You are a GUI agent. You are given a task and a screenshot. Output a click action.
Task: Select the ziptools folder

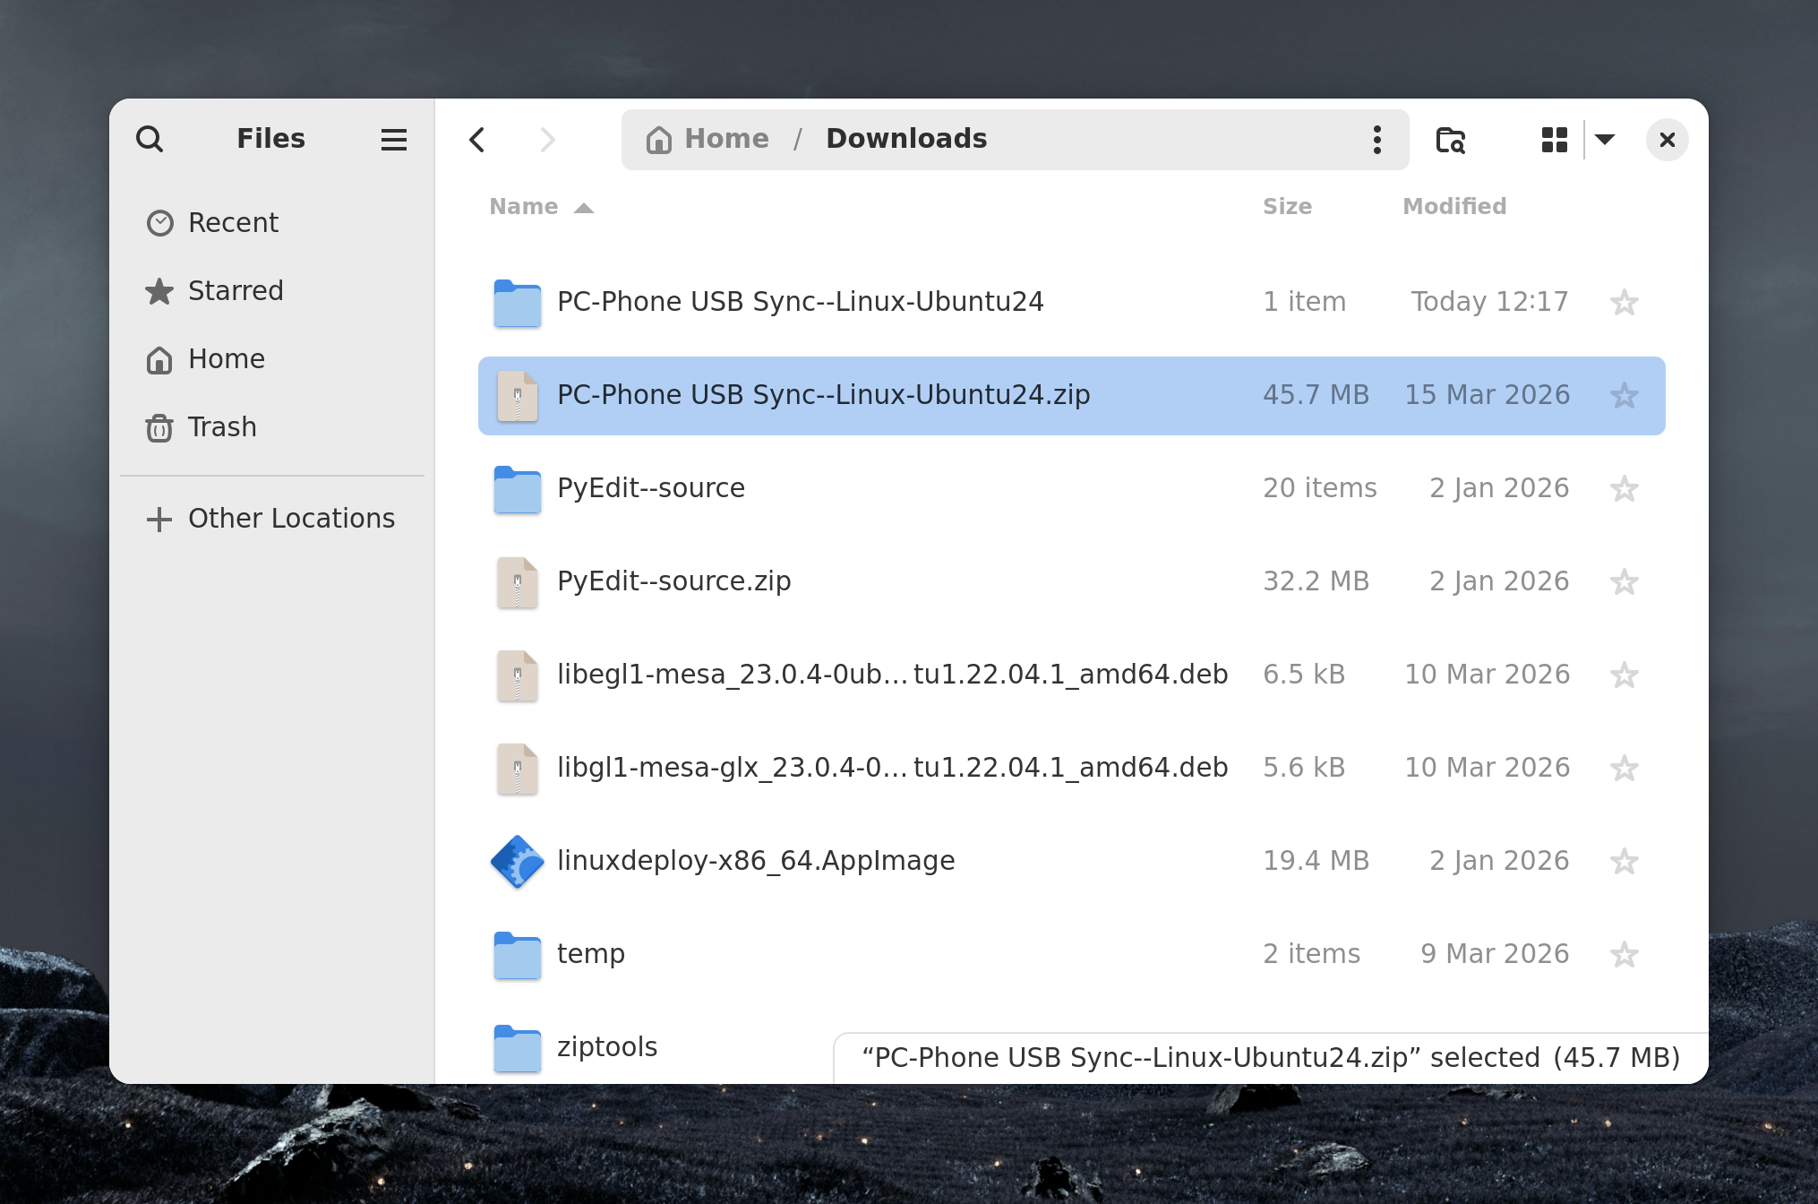[606, 1046]
